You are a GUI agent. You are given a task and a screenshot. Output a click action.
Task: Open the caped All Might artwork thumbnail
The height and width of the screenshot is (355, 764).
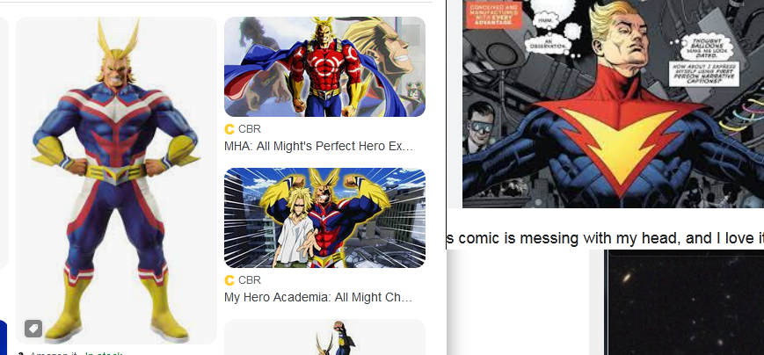[x=324, y=67]
